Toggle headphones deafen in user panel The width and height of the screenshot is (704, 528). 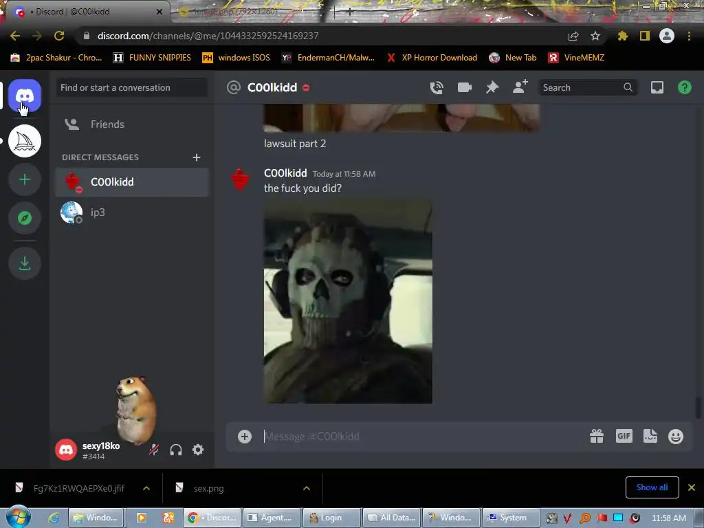pyautogui.click(x=176, y=450)
